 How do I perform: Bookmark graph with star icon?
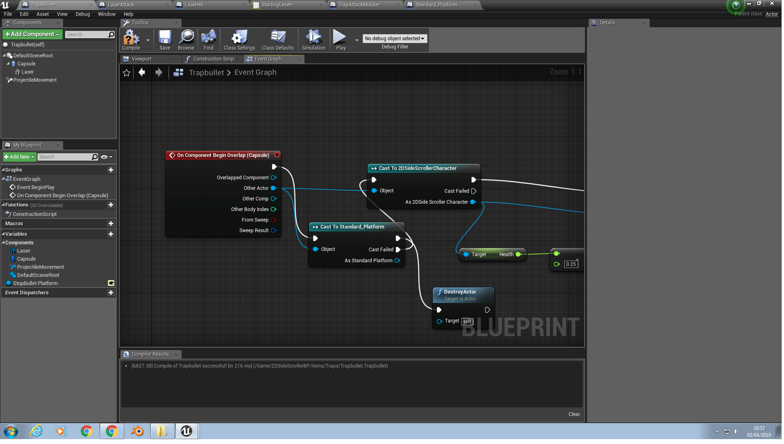[x=127, y=73]
